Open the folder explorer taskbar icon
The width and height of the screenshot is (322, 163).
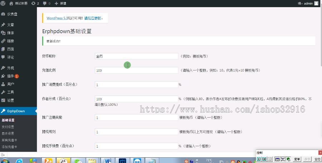[x=93, y=160]
